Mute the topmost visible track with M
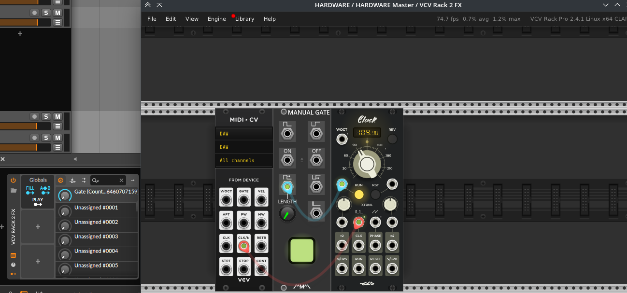Screen dimensions: 627x293 (57, 13)
